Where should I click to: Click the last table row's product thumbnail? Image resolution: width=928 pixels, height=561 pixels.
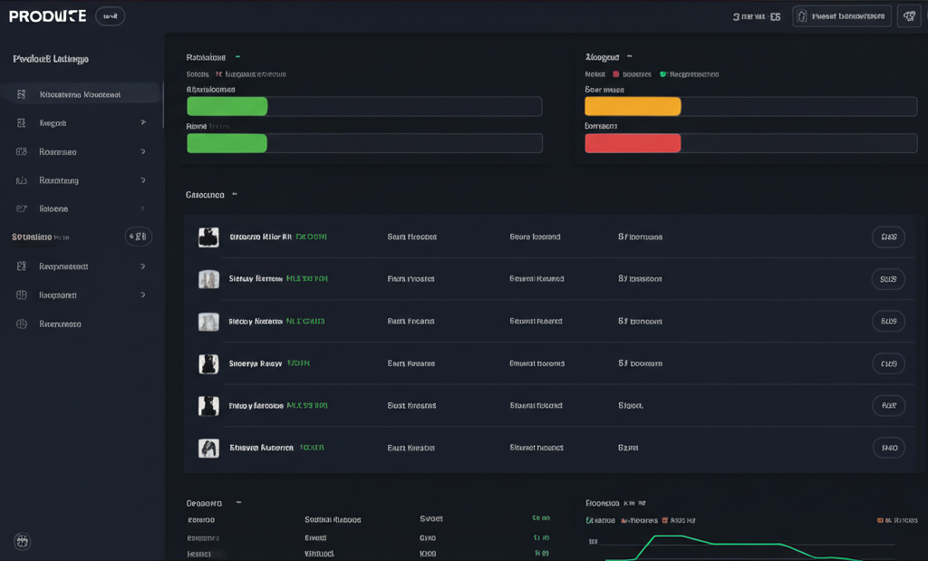(x=208, y=448)
